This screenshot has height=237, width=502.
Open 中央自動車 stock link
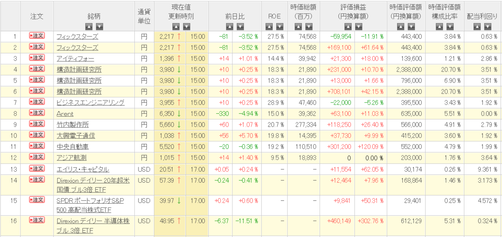[72, 147]
